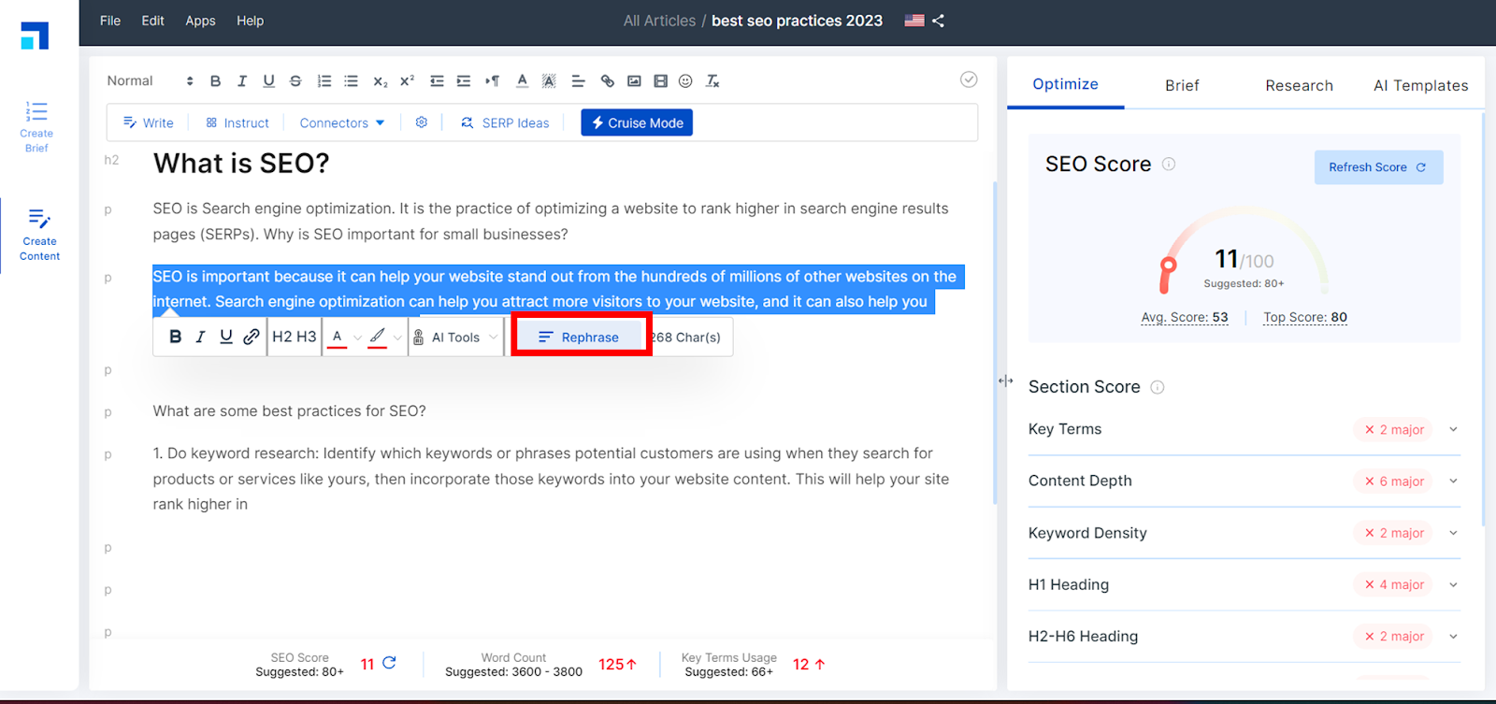Click the share icon

pyautogui.click(x=938, y=21)
